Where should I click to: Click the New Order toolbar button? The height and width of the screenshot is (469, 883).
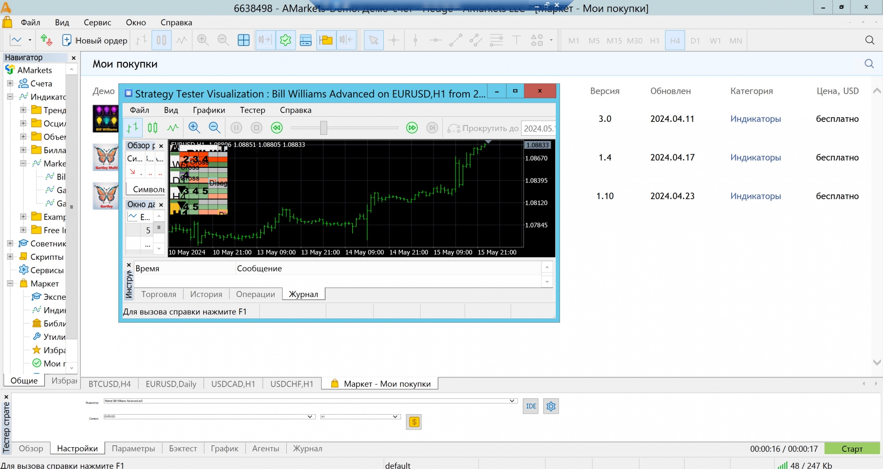pyautogui.click(x=95, y=40)
